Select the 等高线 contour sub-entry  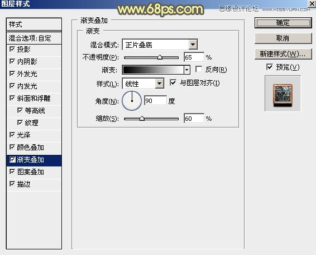[x=34, y=111]
